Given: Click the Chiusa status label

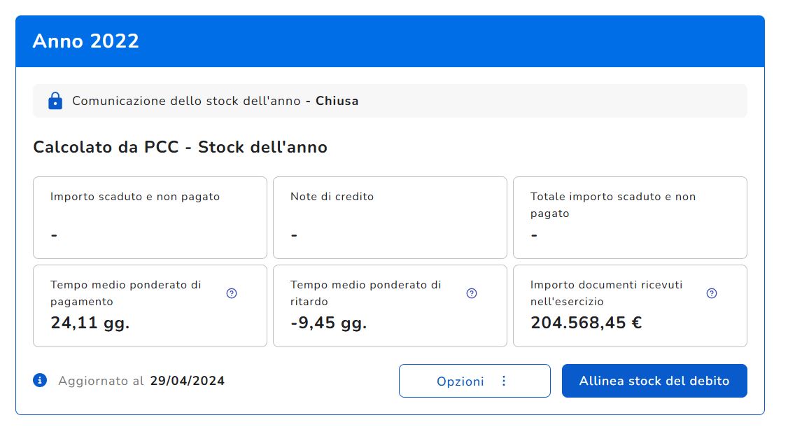Looking at the screenshot, I should coord(337,101).
